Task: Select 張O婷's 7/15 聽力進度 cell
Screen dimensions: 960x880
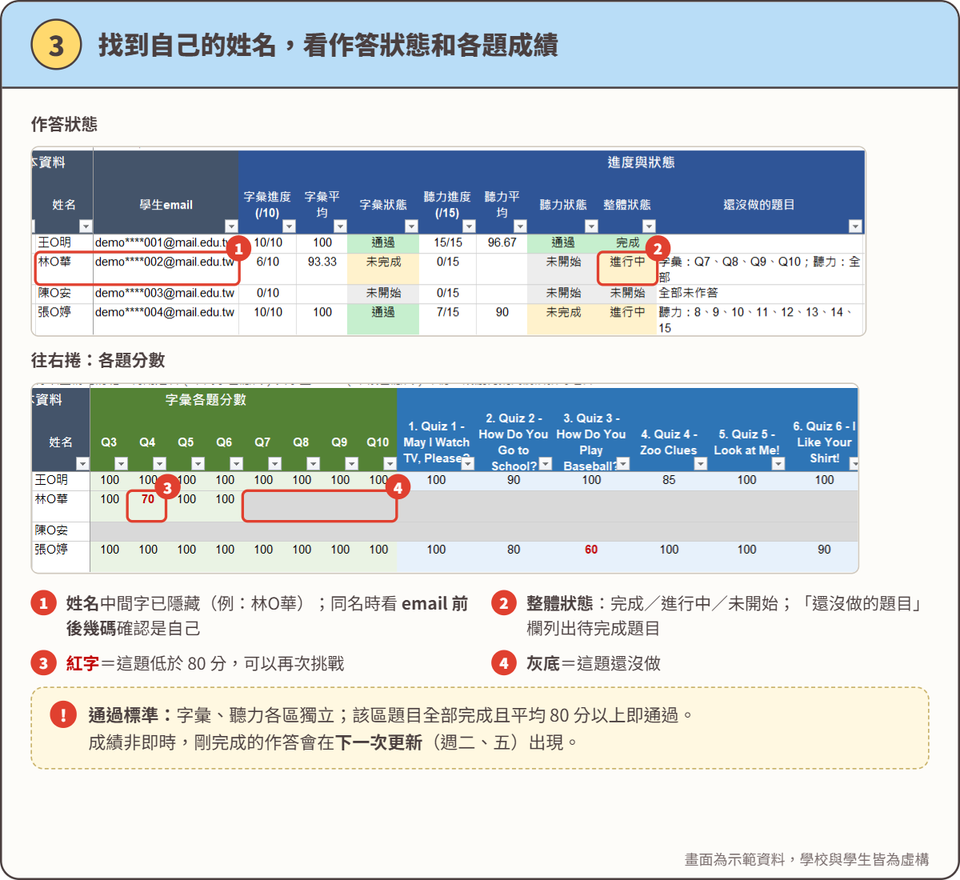Action: pyautogui.click(x=448, y=318)
